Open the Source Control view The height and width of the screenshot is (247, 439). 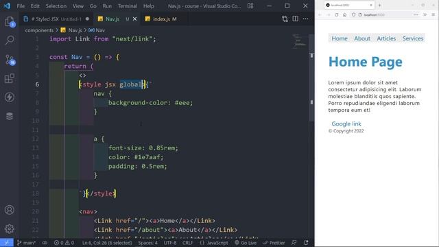(x=10, y=60)
